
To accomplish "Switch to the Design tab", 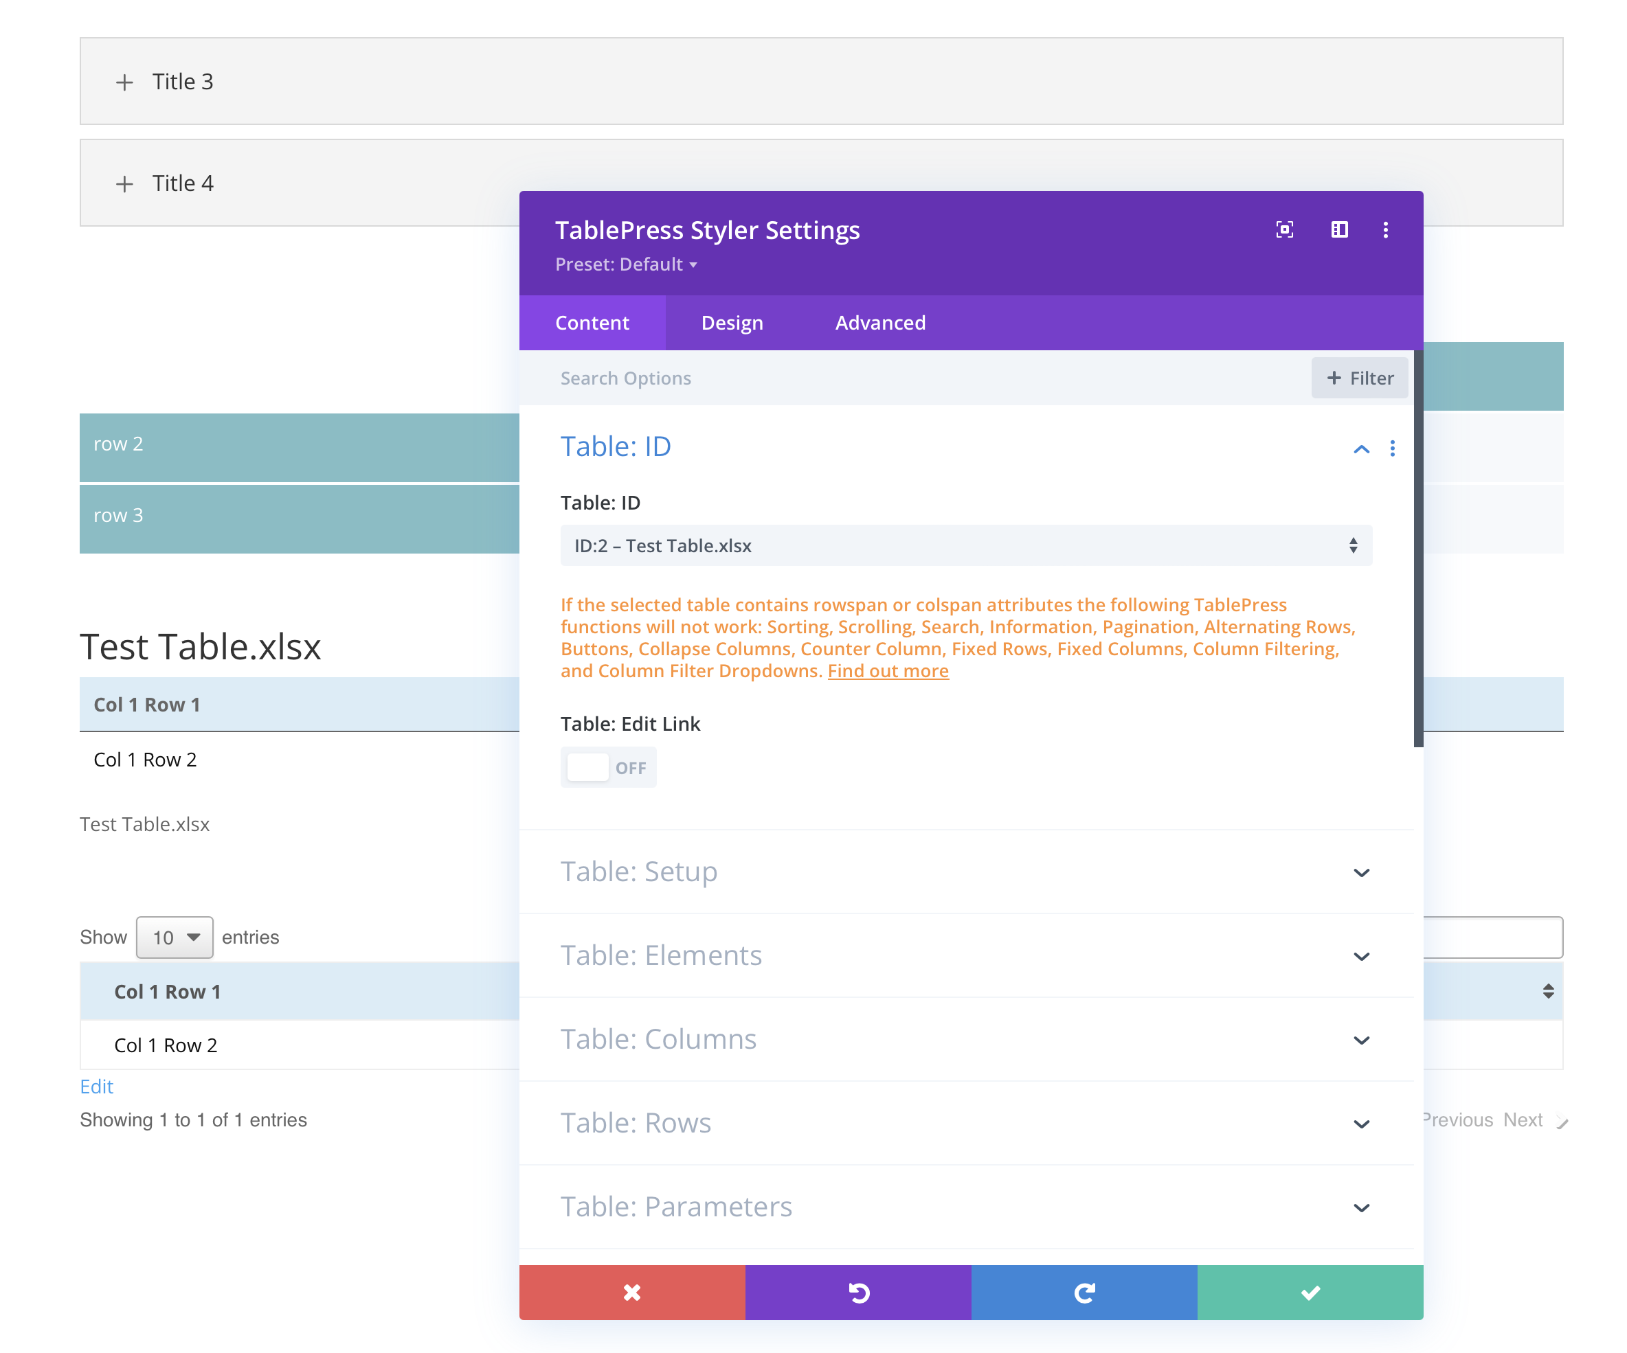I will 732,322.
